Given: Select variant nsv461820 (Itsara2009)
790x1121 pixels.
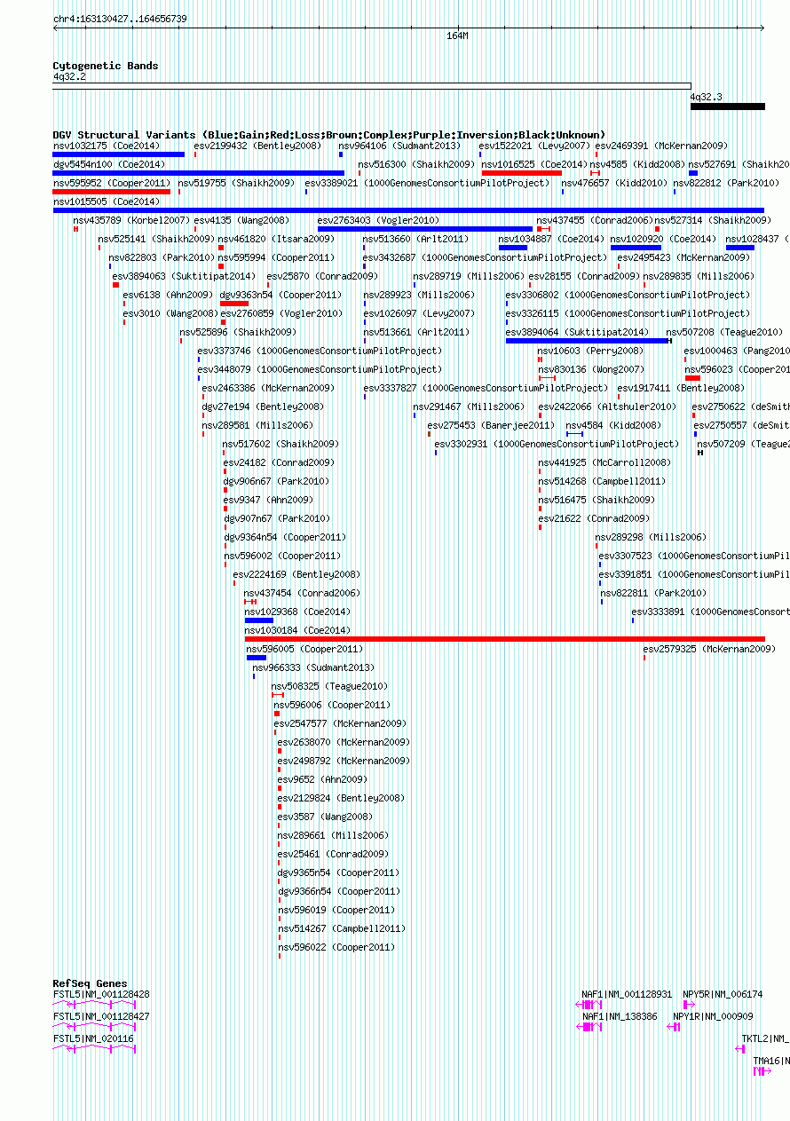Looking at the screenshot, I should pyautogui.click(x=276, y=239).
